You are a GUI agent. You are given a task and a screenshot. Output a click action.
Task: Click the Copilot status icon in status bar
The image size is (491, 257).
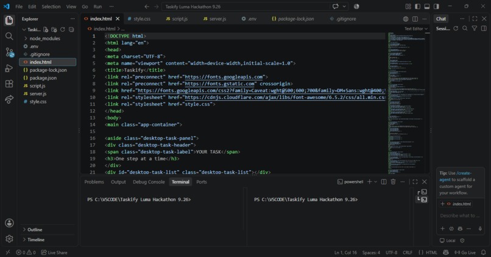point(446,252)
